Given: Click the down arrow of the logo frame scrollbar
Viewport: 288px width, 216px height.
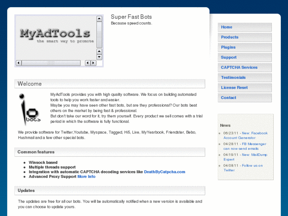Looking at the screenshot, I should pos(99,57).
